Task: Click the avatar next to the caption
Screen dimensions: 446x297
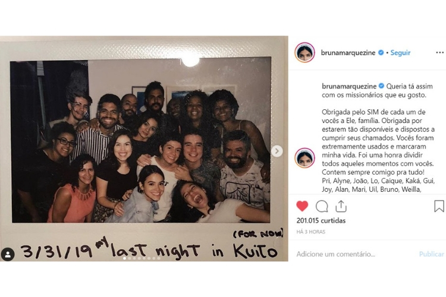Action: pyautogui.click(x=304, y=158)
